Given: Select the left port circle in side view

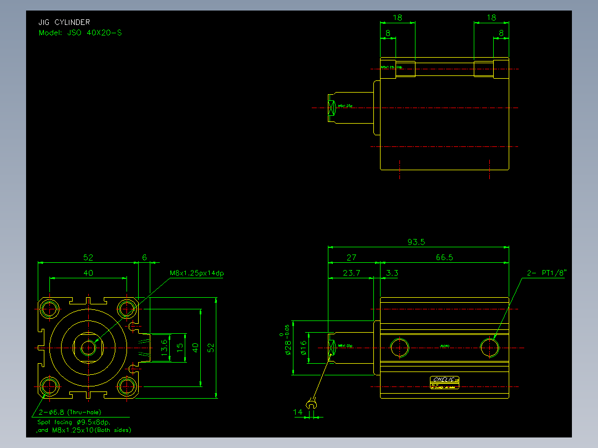Looking at the screenshot, I should point(399,348).
